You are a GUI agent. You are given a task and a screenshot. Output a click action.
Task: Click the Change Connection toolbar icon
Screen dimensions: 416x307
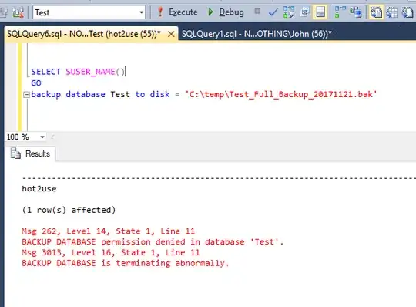point(18,12)
